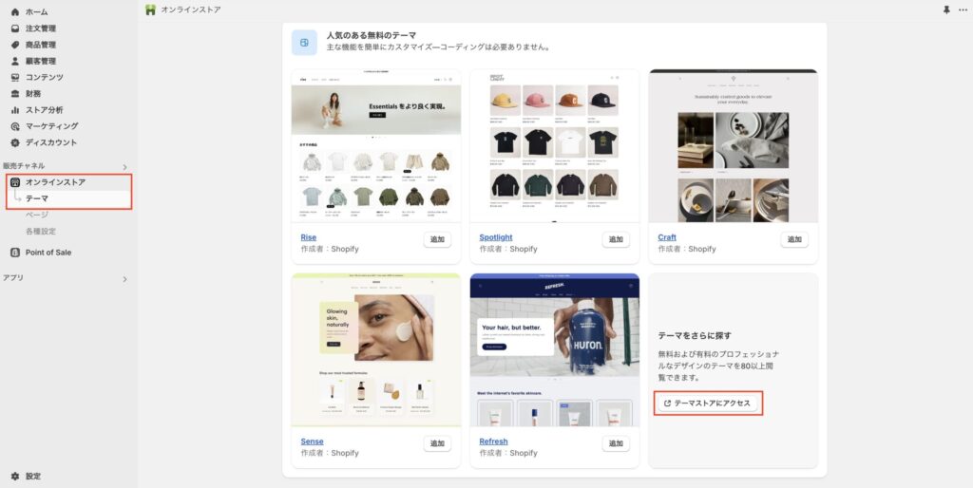Click the テーマをさらに探す heading
Screen dimensions: 973x488
(695, 335)
